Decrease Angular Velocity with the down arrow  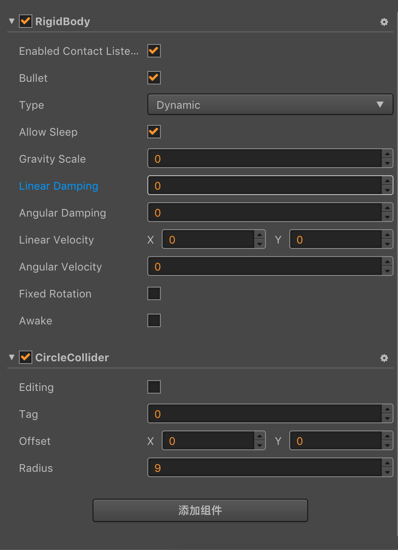pyautogui.click(x=387, y=271)
